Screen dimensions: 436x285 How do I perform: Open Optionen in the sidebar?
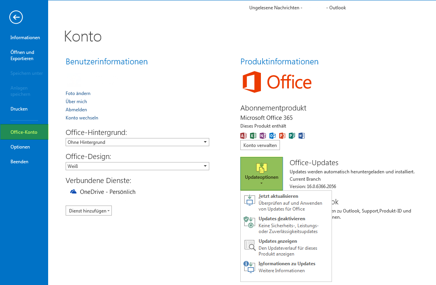20,147
